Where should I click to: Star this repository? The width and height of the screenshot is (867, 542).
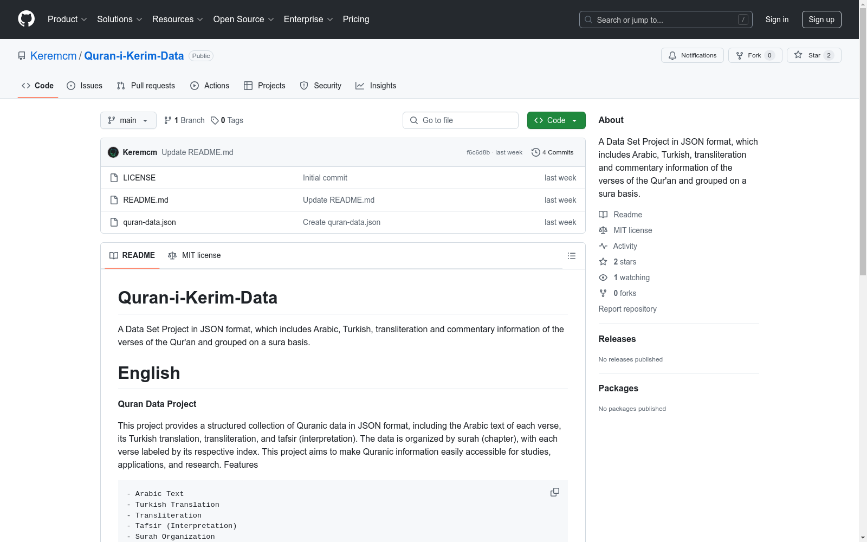[x=814, y=55]
